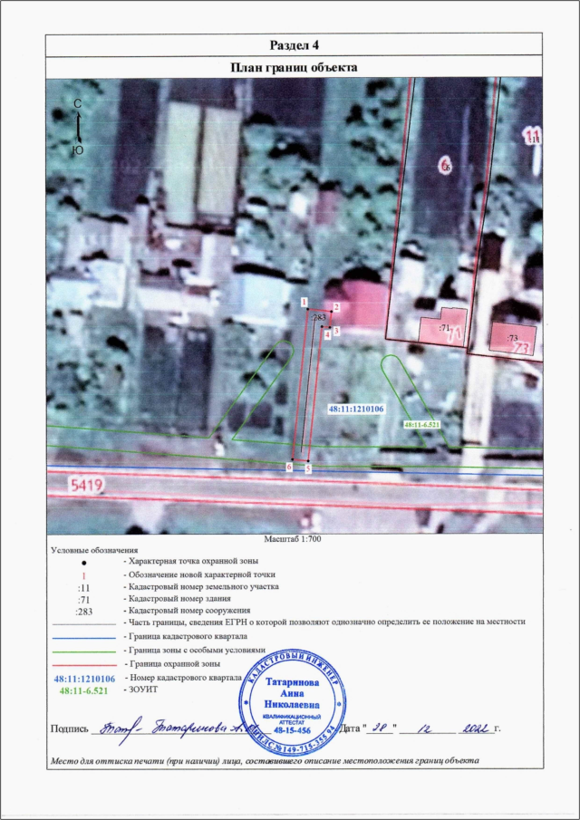
Task: Click the ":283" symbol in the legend
Action: (x=83, y=612)
